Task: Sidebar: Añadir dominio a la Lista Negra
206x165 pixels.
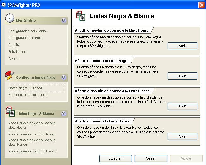Action: (x=32, y=134)
